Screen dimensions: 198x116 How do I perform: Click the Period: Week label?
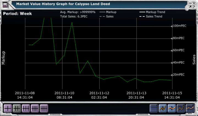tap(17, 14)
